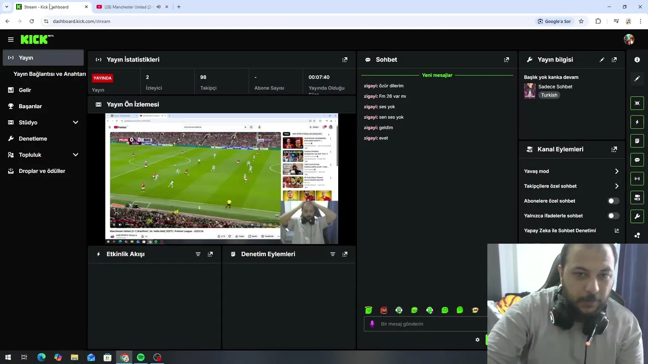The image size is (648, 364).
Task: Click the pencil edit icon in right rail
Action: [637, 78]
